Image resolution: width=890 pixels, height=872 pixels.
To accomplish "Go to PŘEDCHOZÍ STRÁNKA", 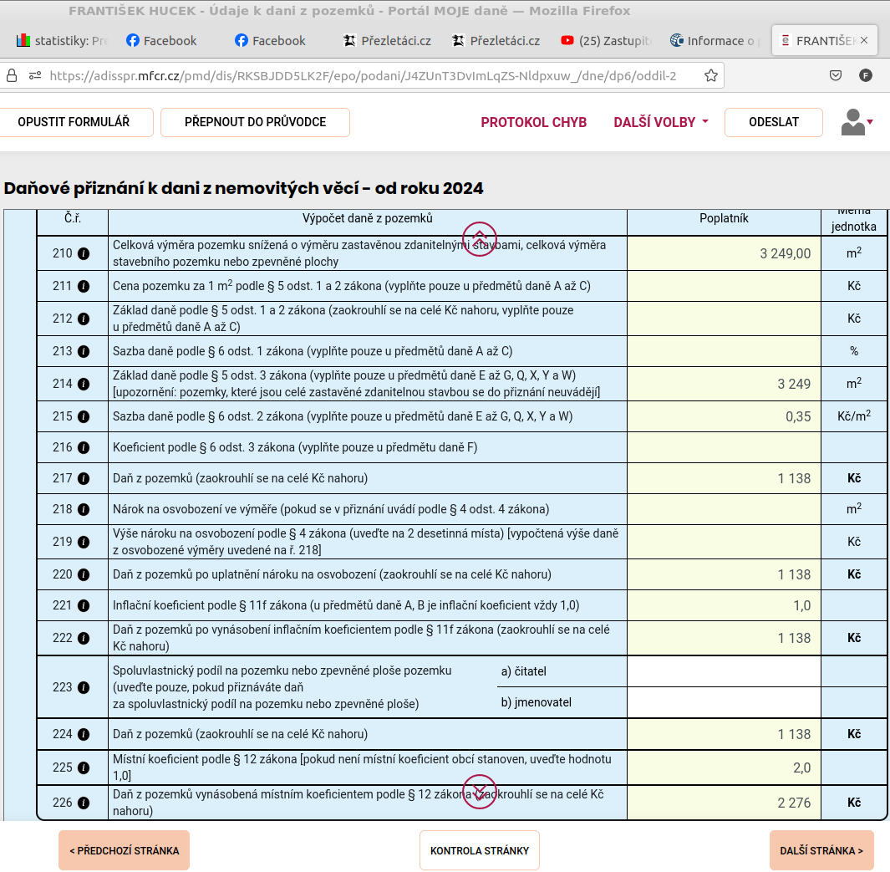I will pyautogui.click(x=125, y=850).
